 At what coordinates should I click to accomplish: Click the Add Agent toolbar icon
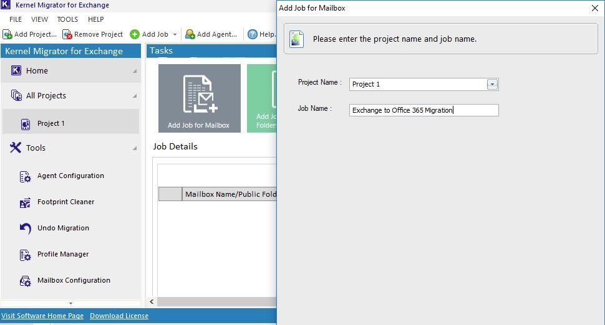click(190, 34)
